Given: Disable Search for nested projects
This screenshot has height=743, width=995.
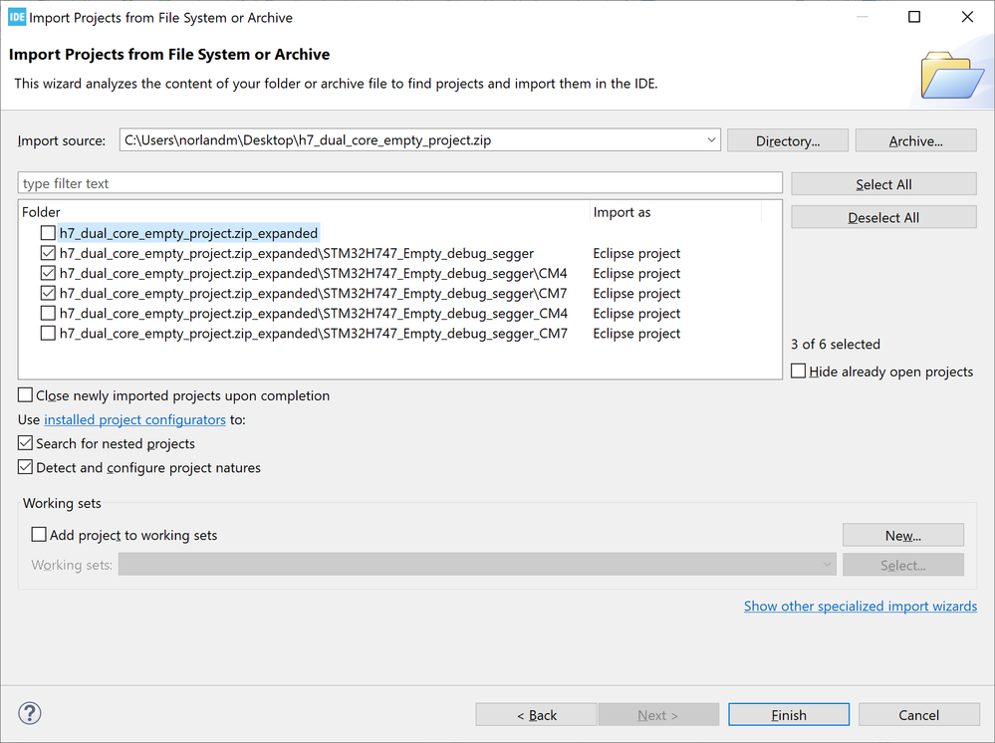Looking at the screenshot, I should click(25, 443).
